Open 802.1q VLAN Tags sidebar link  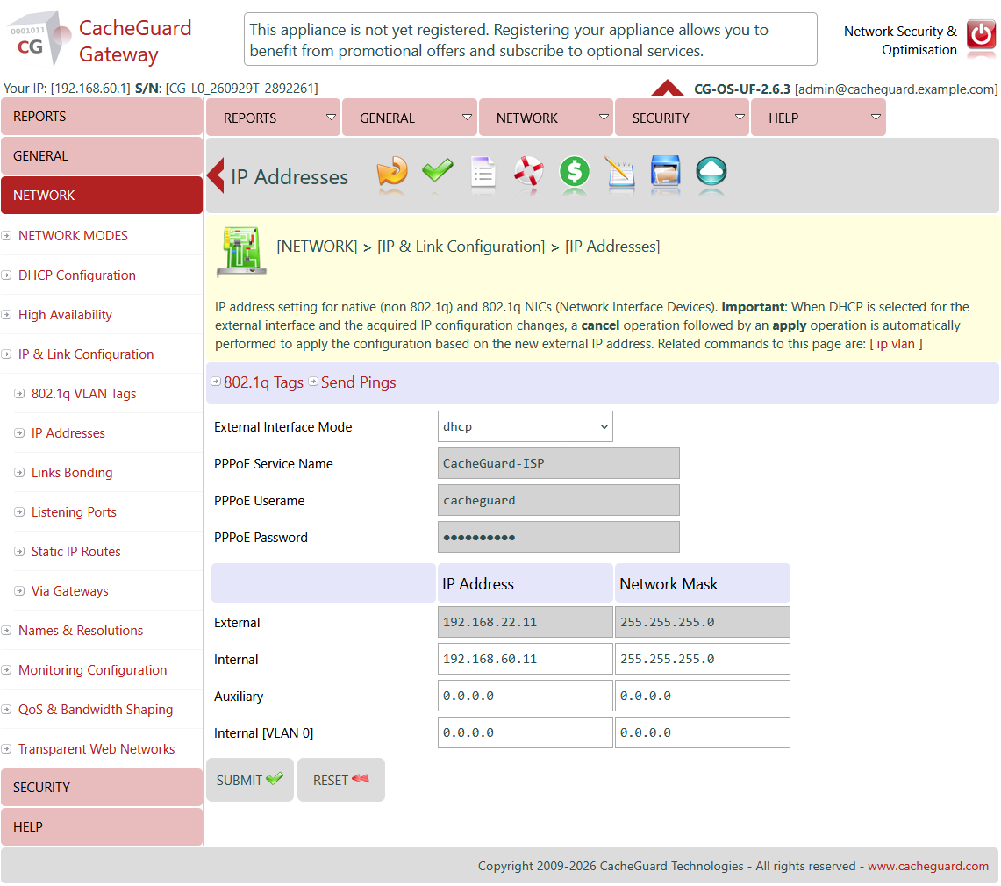pyautogui.click(x=83, y=394)
